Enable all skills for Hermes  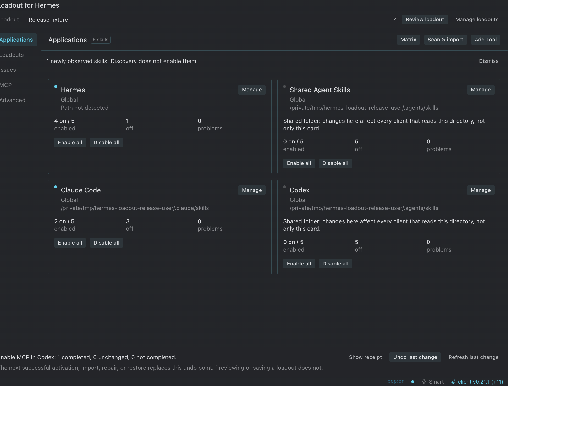tap(70, 142)
